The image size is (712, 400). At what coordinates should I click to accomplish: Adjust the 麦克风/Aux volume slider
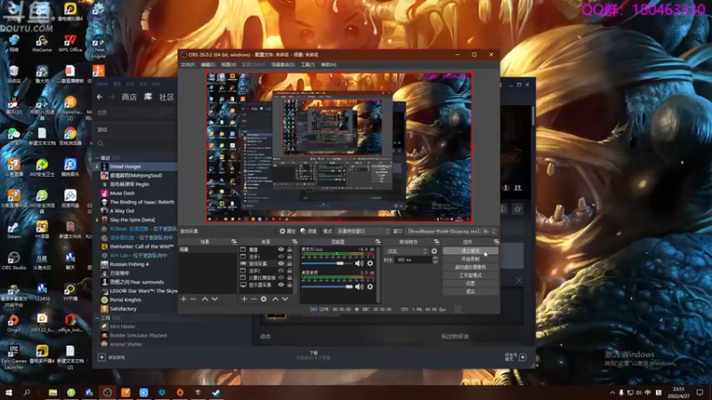pyautogui.click(x=327, y=263)
